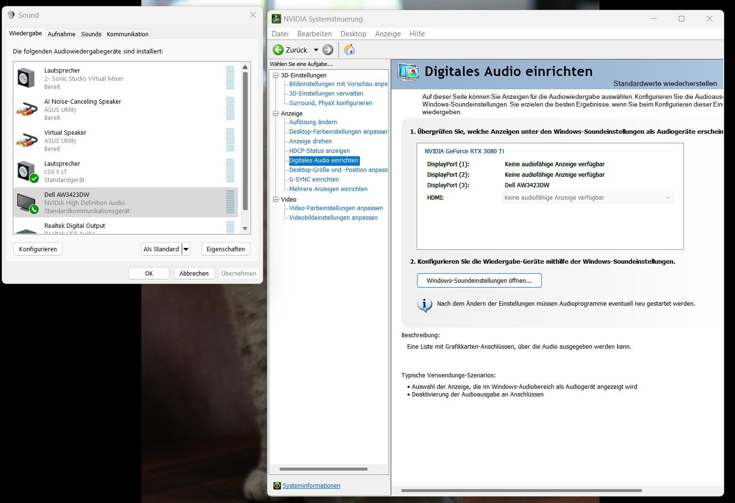Click the Sound device list scroll-up arrow
Screen dimensions: 735x503
click(245, 67)
